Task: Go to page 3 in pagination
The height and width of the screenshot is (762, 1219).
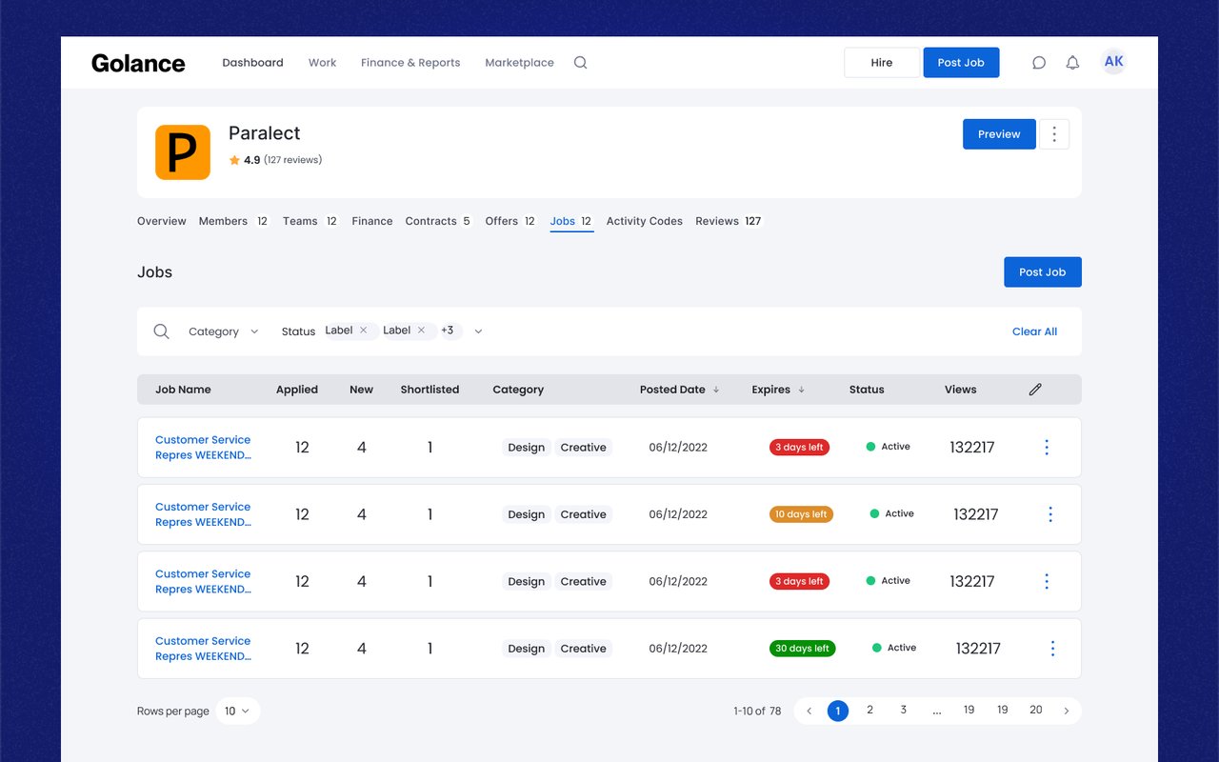Action: coord(904,711)
